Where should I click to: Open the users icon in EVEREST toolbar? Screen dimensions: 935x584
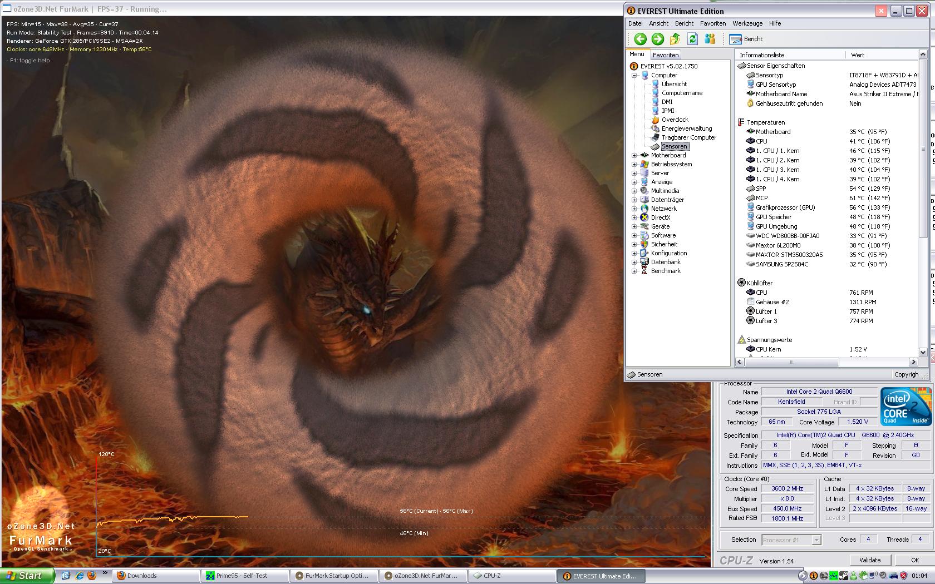point(710,38)
